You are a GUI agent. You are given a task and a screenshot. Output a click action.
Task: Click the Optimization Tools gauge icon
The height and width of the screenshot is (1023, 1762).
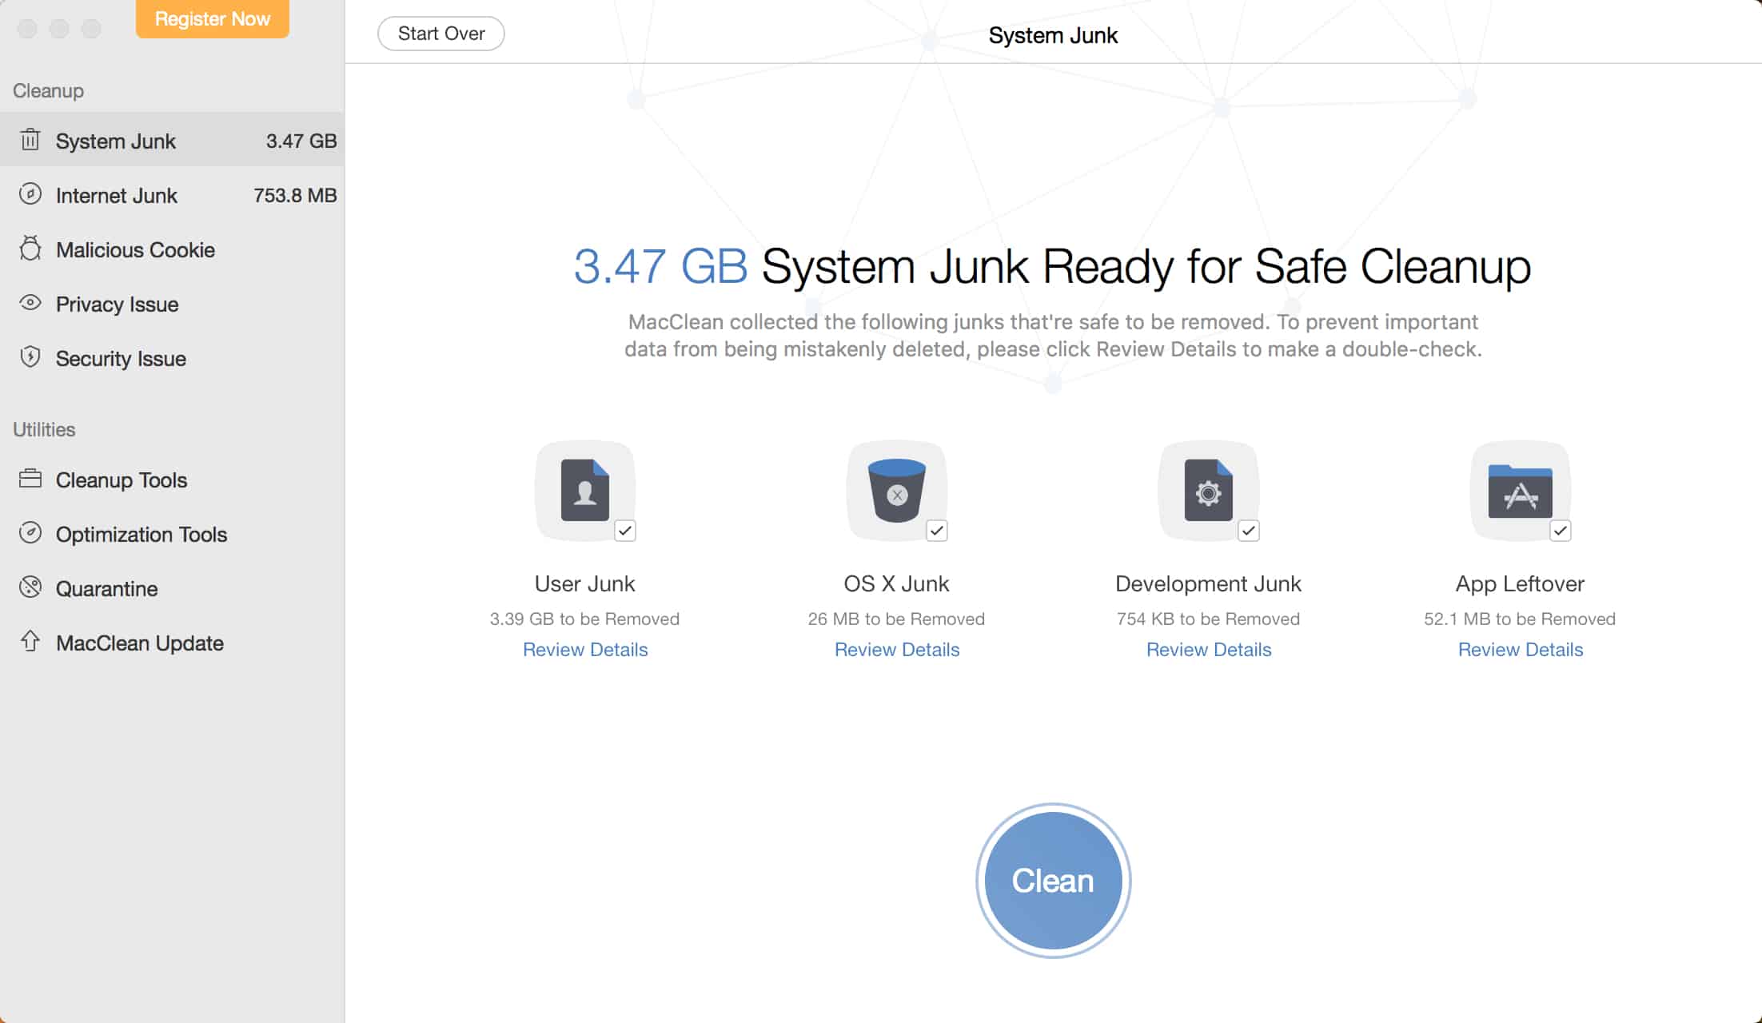point(30,533)
